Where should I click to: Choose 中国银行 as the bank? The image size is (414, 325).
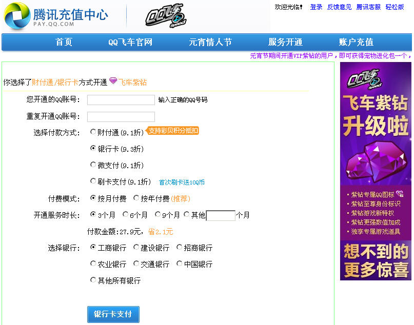(179, 263)
